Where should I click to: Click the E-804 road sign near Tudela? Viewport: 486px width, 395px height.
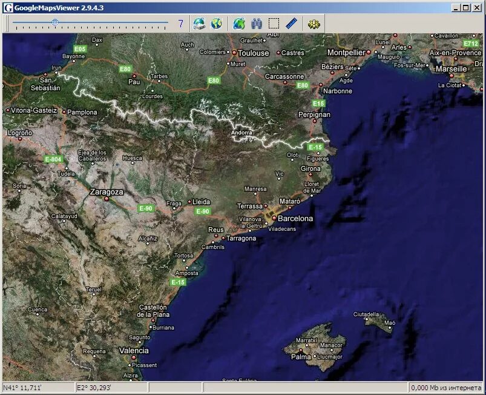coord(53,159)
